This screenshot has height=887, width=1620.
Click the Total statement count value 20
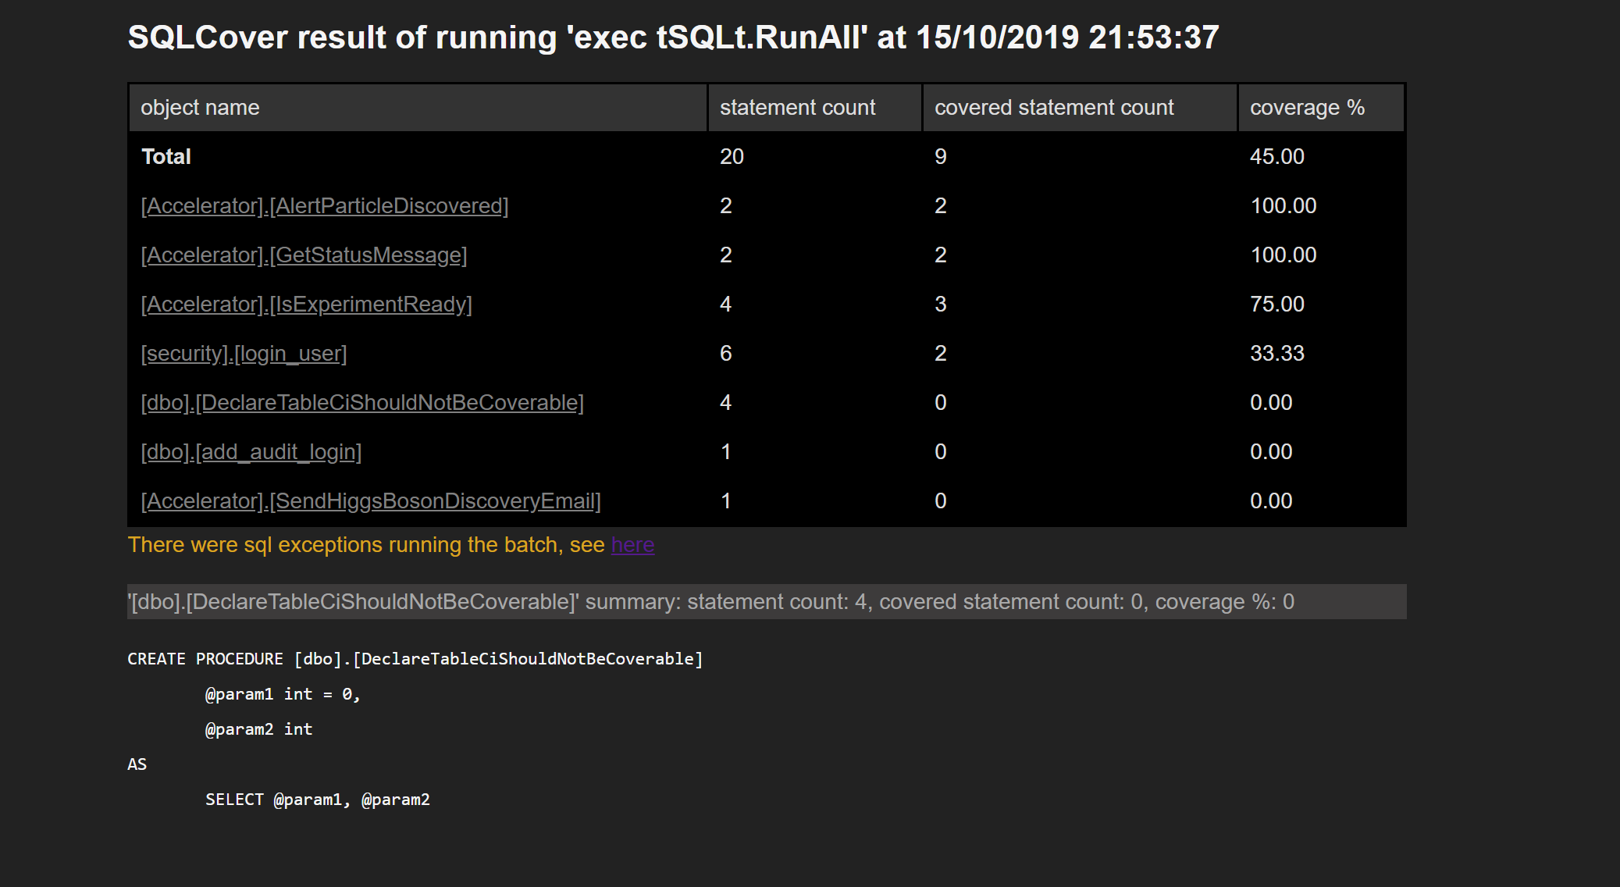(x=732, y=157)
